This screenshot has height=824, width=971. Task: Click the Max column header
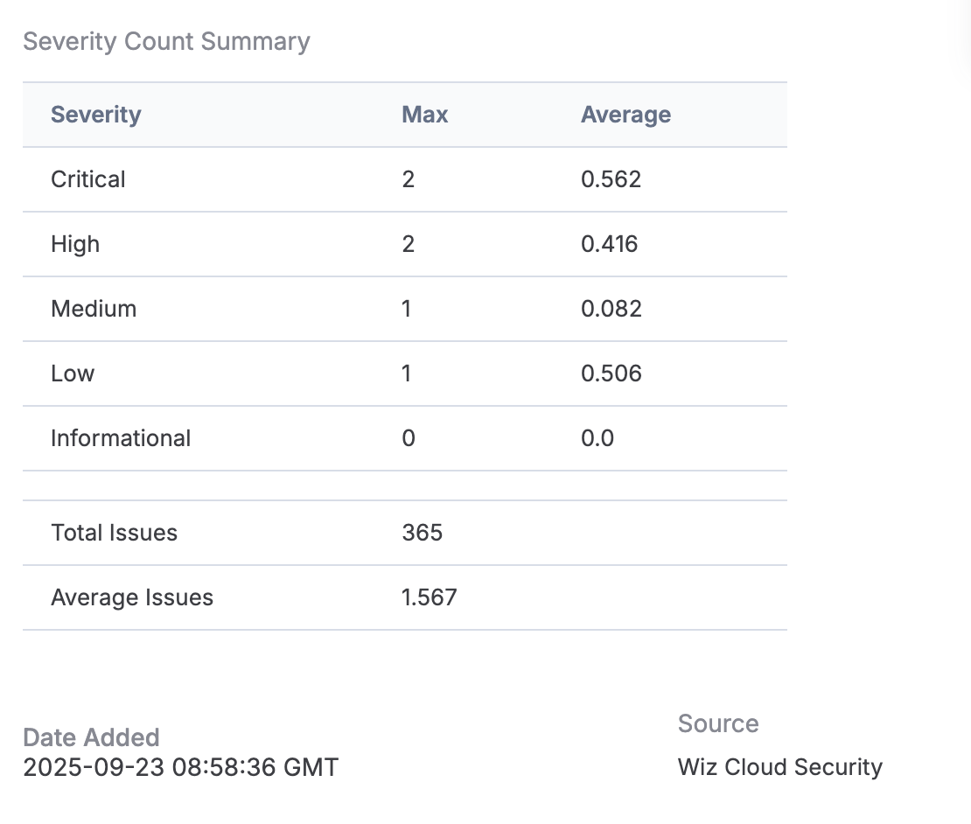click(x=425, y=115)
